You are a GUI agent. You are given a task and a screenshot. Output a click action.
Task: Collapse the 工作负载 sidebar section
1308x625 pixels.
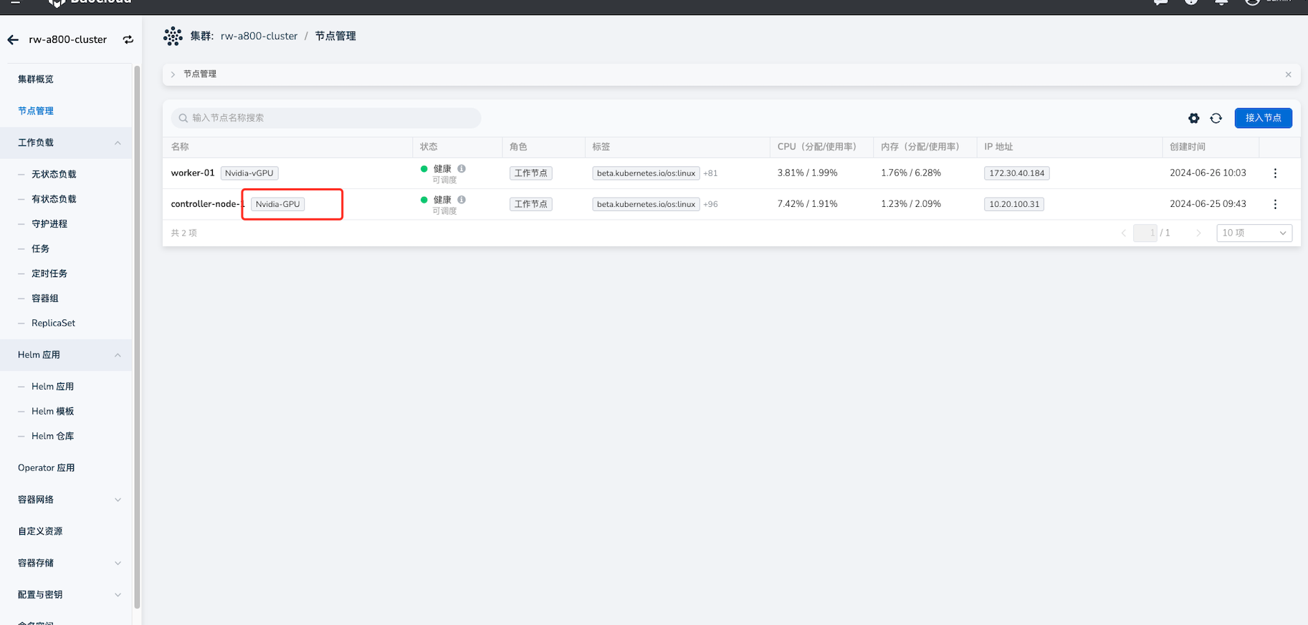[118, 143]
